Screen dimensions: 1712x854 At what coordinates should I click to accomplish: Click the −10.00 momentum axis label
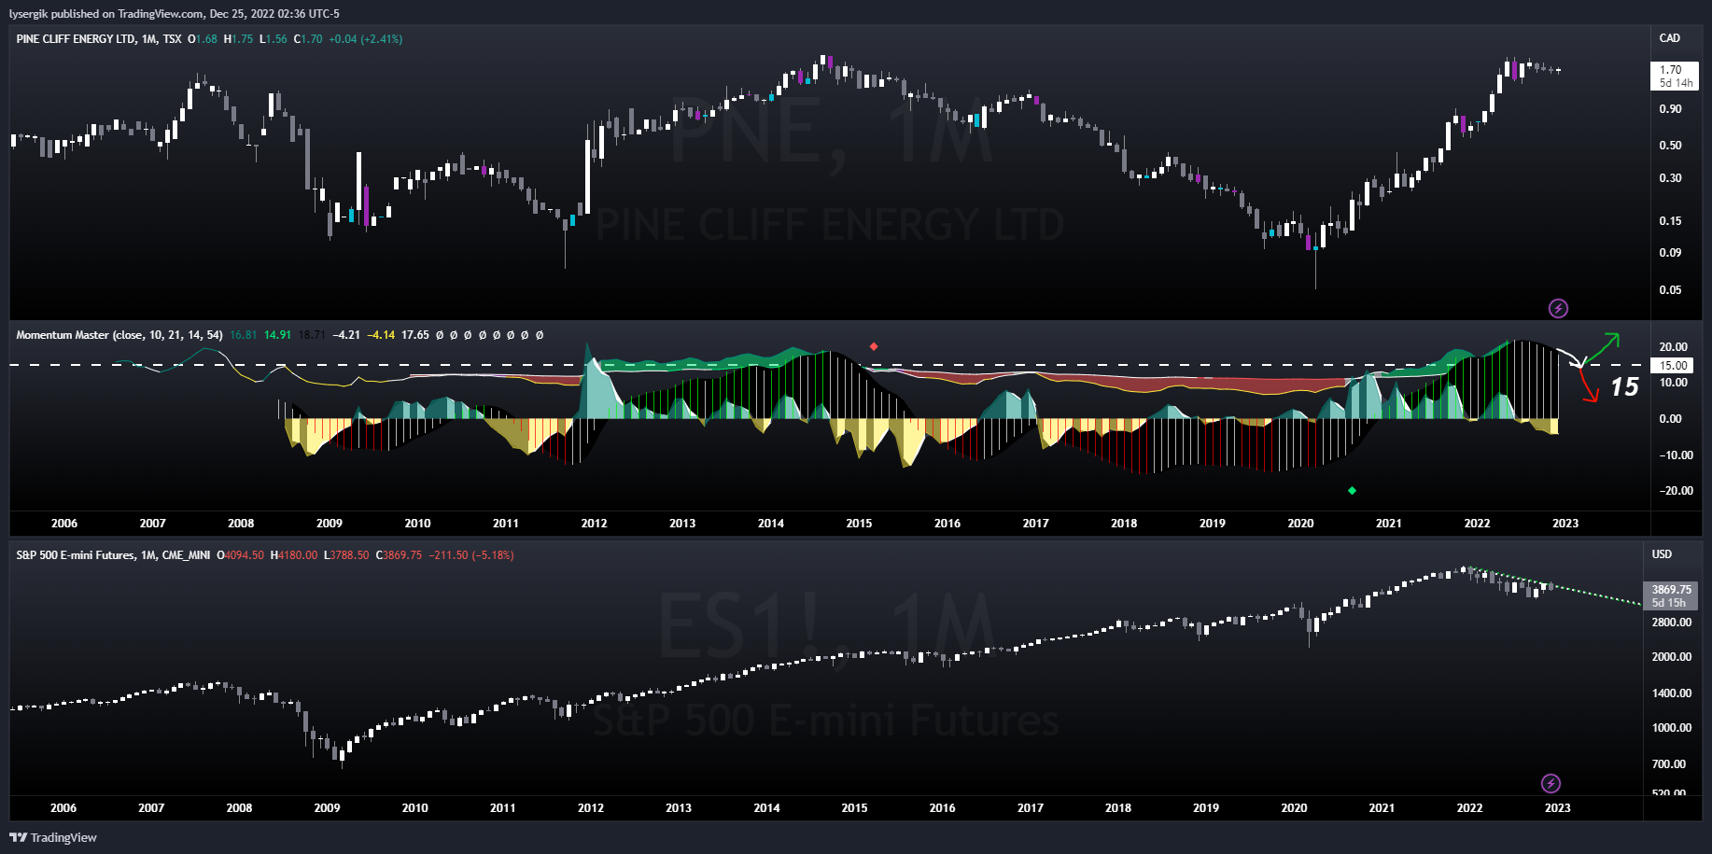pos(1675,455)
